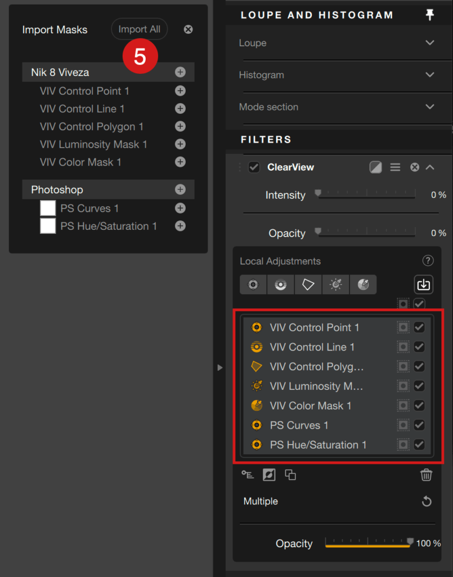This screenshot has width=453, height=577.
Task: Uncheck PS Curves 1 adjustment checkbox
Action: pyautogui.click(x=419, y=425)
